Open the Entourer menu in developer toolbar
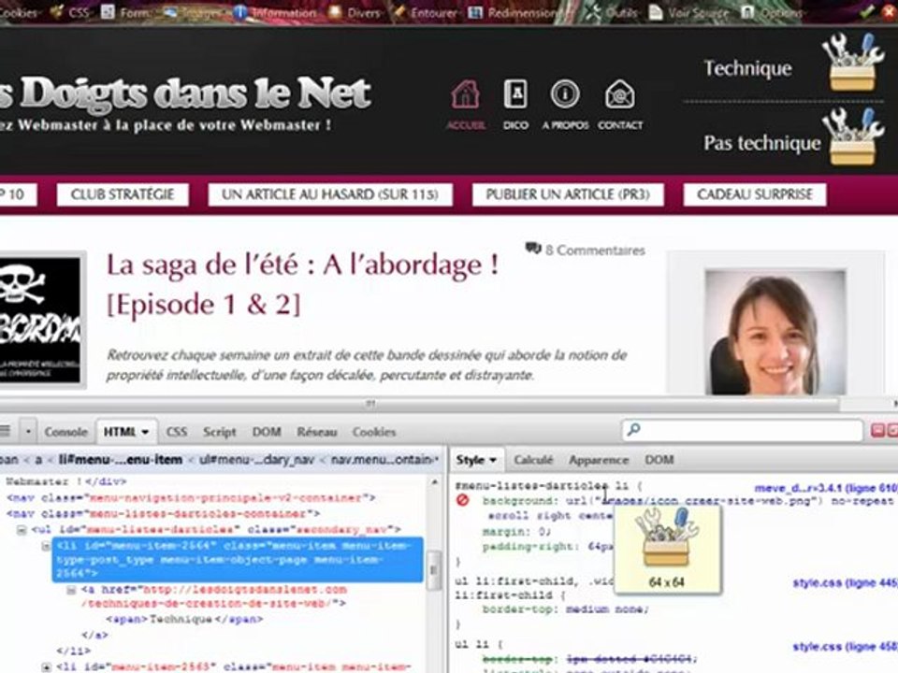This screenshot has width=898, height=673. pyautogui.click(x=427, y=11)
